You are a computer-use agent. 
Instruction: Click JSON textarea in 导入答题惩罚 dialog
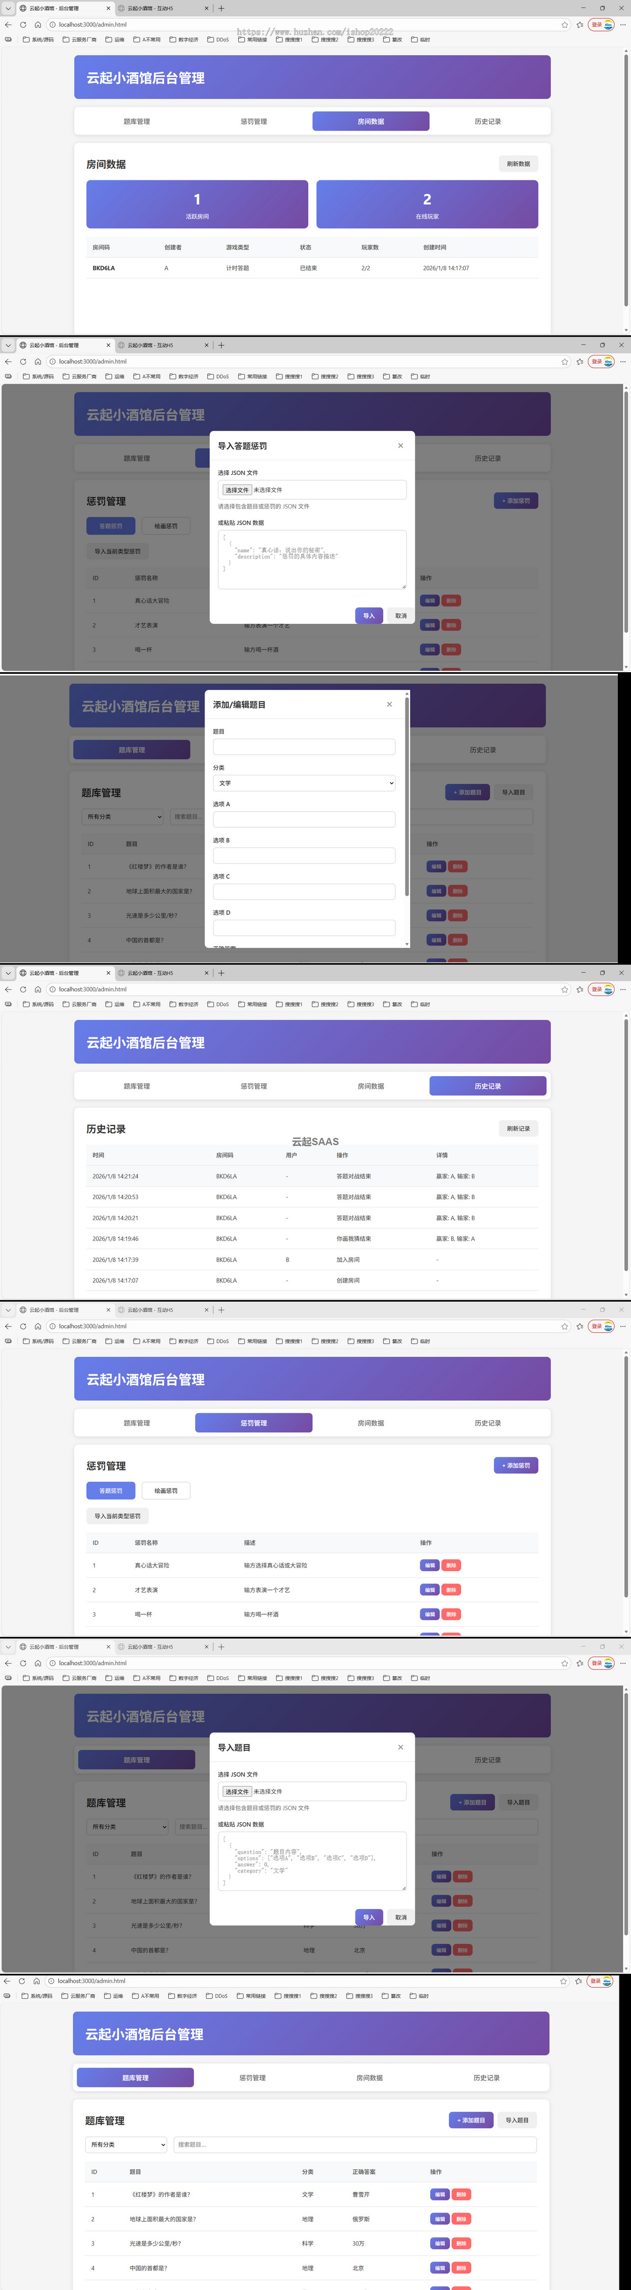click(x=312, y=559)
